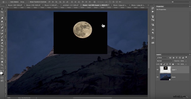Switch to the untitled-112-Edit.tif tab
The height and width of the screenshot is (99, 191).
coord(71,5)
